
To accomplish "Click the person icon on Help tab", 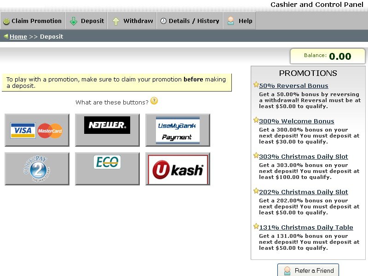I will pos(231,21).
